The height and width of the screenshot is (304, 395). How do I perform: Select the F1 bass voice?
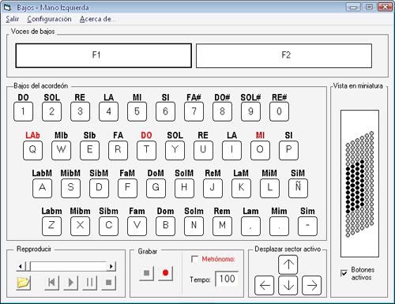pos(103,55)
